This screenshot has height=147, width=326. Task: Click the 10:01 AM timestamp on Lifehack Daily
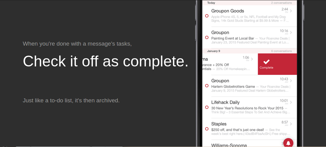tap(284, 101)
